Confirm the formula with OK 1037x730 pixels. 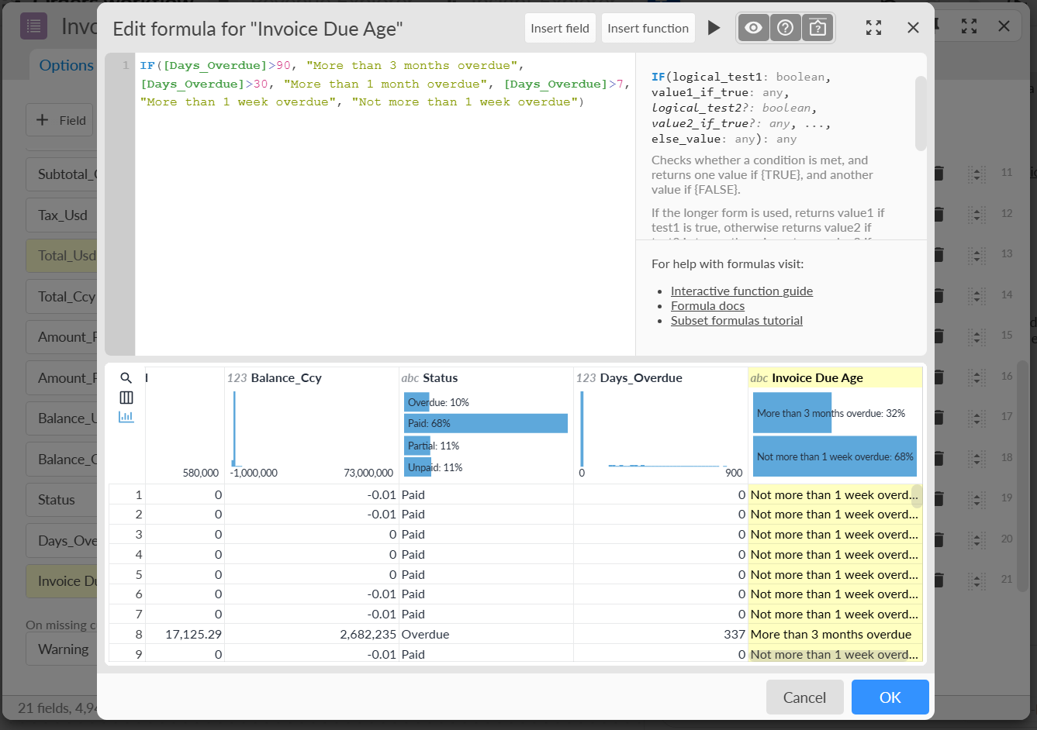(890, 697)
